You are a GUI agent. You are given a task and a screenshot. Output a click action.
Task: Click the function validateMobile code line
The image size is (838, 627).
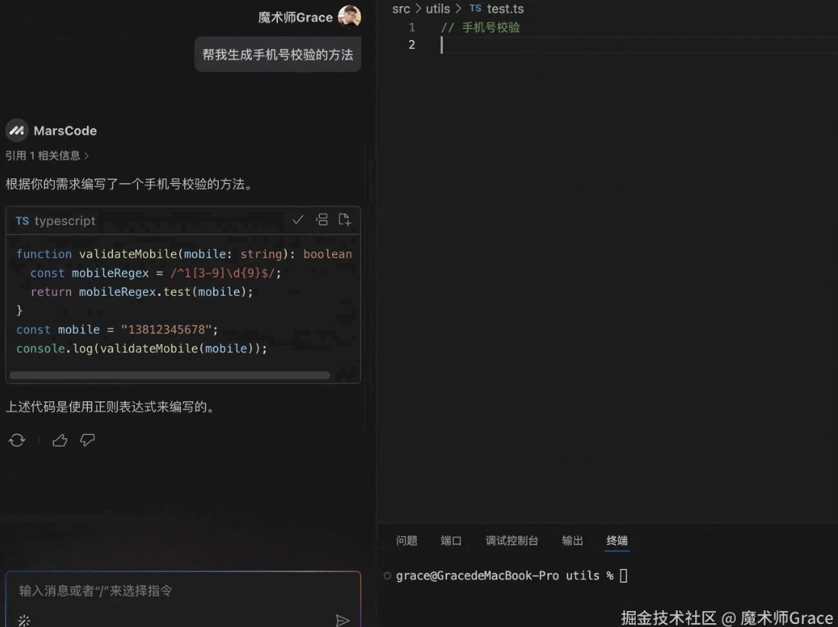184,254
